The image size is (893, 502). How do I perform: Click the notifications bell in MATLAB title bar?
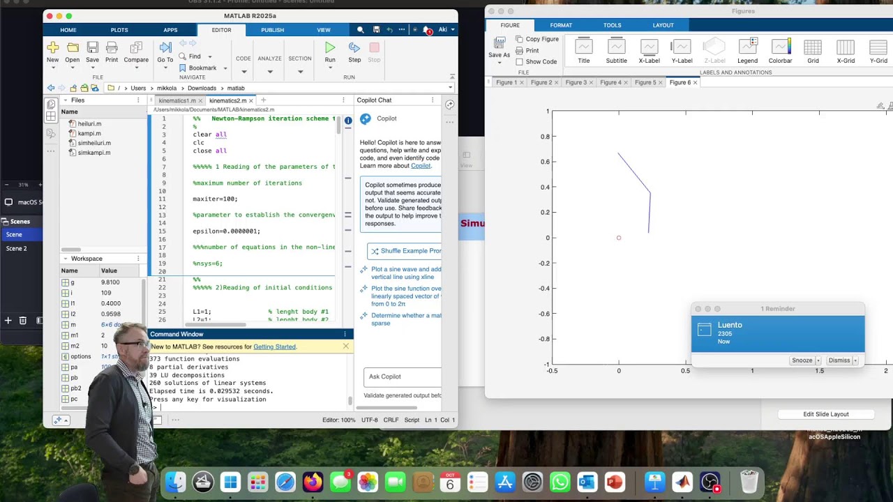click(x=427, y=30)
